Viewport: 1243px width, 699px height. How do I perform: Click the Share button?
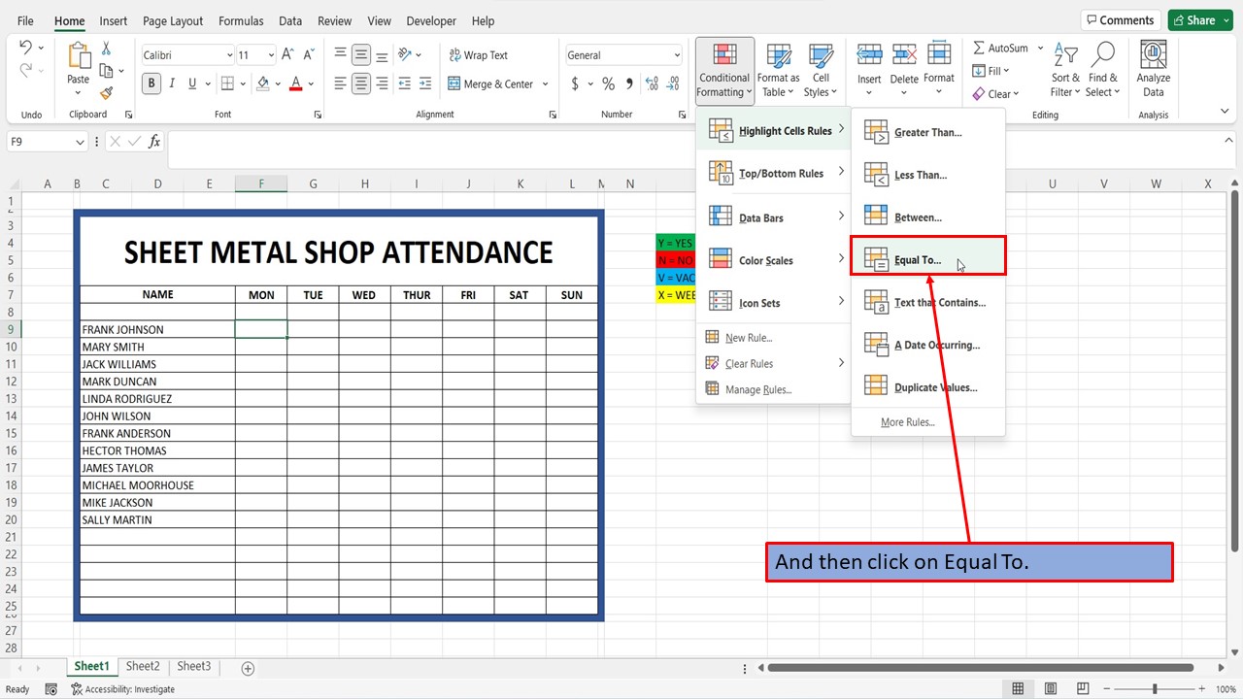(1199, 20)
